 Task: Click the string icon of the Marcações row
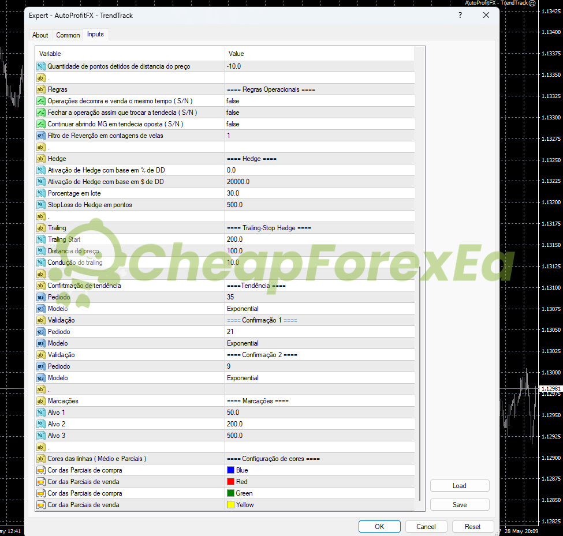pyautogui.click(x=41, y=401)
